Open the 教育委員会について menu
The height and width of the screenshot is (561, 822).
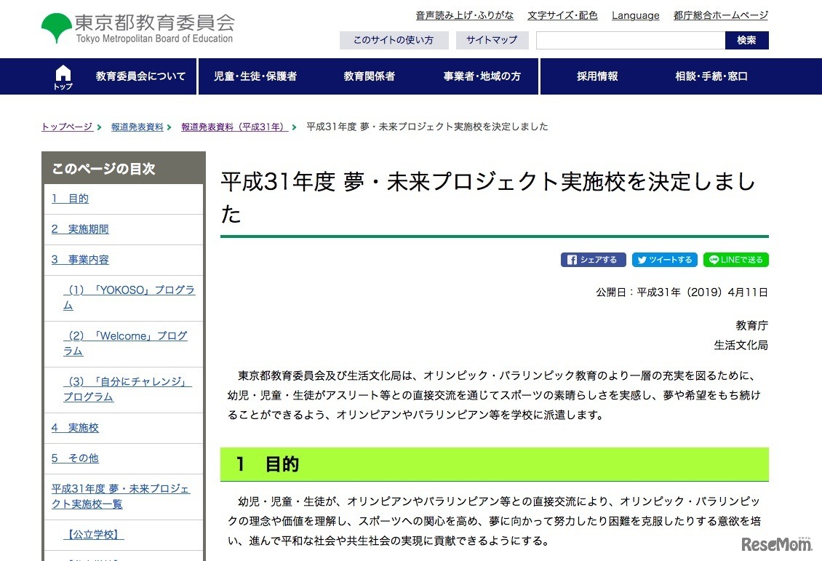pos(140,76)
